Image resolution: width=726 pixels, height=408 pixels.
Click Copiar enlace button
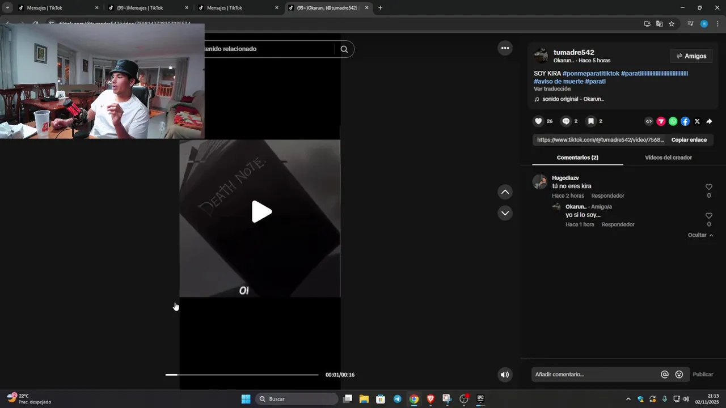[689, 140]
